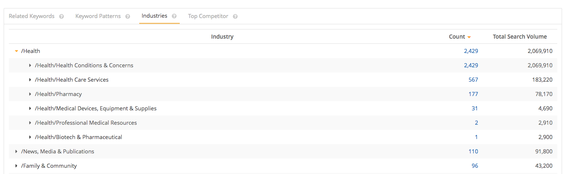
Task: Expand /Health/Medical Devices, Equipment & Supplies
Action: coord(30,109)
